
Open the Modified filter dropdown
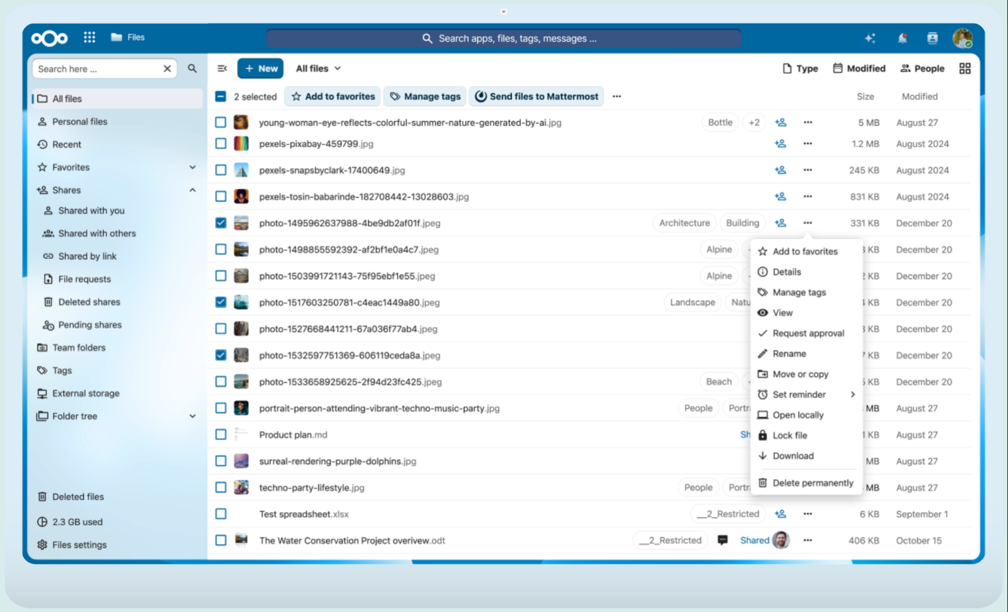click(x=859, y=69)
